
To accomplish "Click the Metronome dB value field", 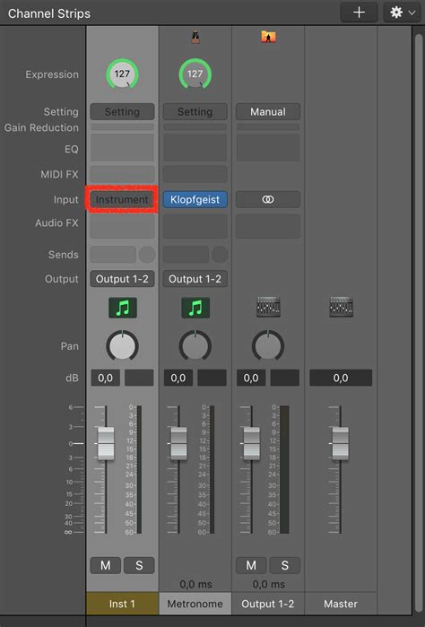I will click(x=178, y=378).
